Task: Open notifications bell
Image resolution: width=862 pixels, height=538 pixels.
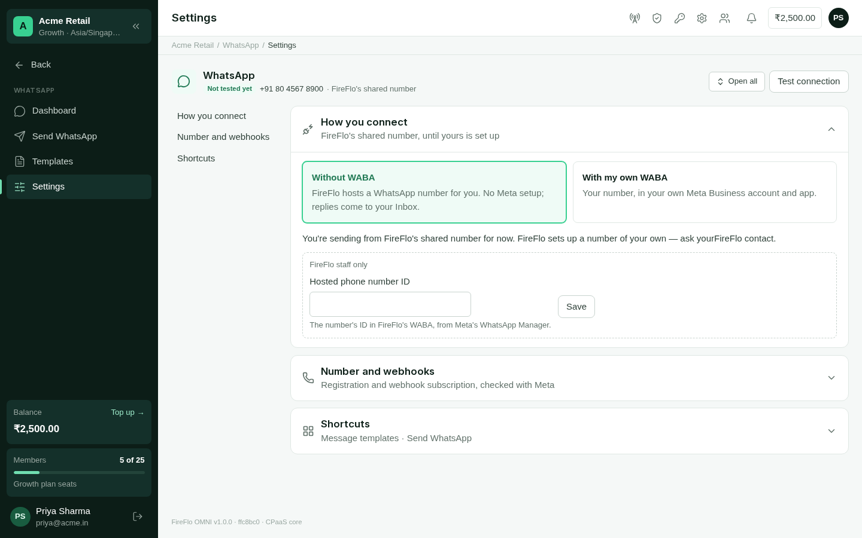Action: click(751, 18)
